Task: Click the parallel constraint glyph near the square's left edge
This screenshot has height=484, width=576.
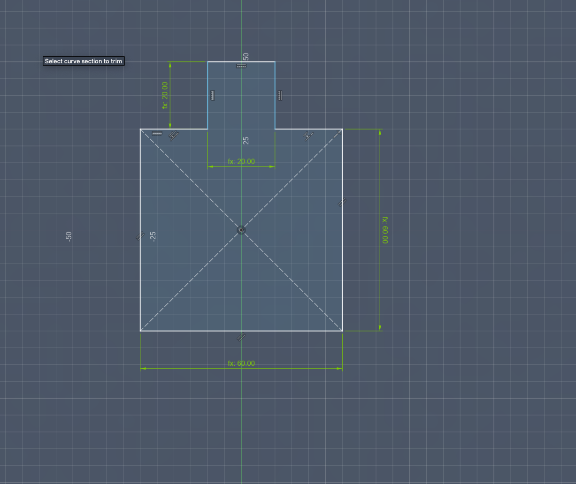Action: [139, 236]
